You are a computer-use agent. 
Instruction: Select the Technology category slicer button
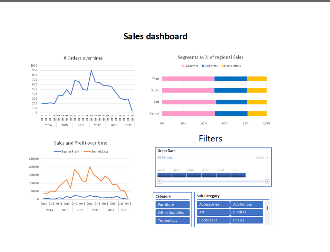pyautogui.click(x=172, y=220)
